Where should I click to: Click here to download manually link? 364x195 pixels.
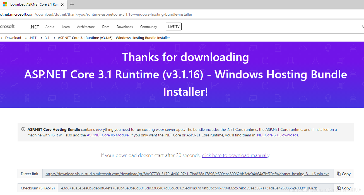(236, 155)
